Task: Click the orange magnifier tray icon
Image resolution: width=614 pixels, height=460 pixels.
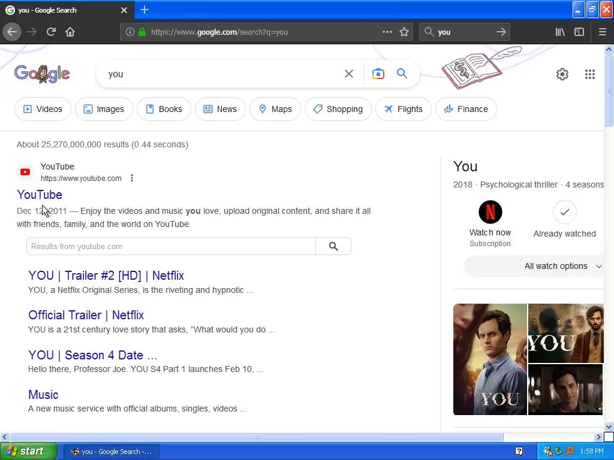Action: coord(570,452)
